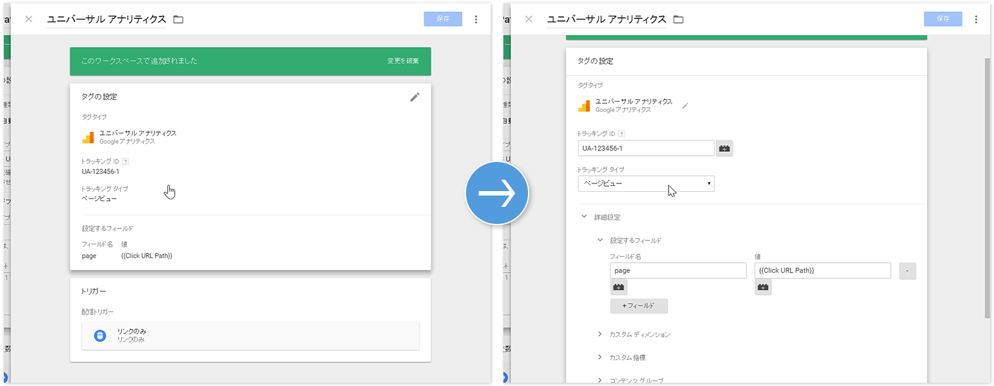Expand the カスタム ディメンション section

600,333
